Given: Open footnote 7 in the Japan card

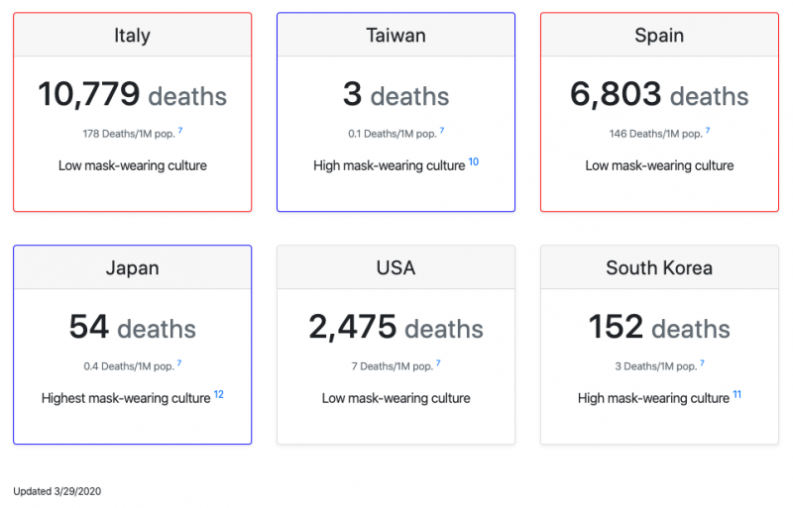Looking at the screenshot, I should click(179, 363).
